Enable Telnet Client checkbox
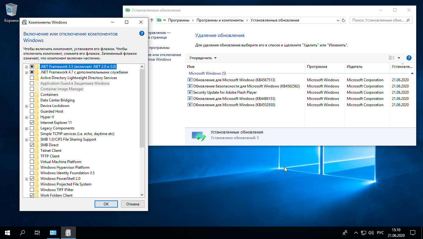The image size is (423, 239). click(x=32, y=151)
